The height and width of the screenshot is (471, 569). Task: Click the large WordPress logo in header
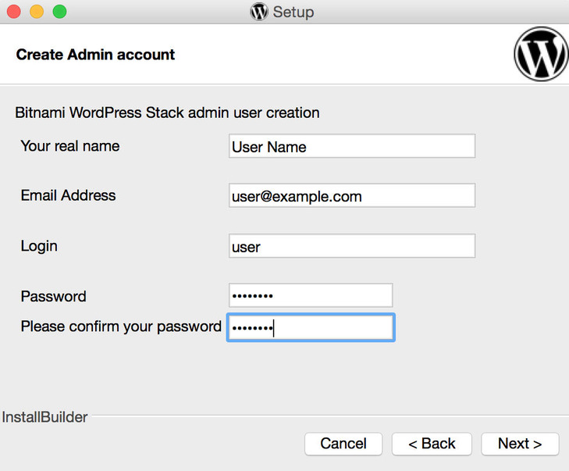click(x=541, y=54)
